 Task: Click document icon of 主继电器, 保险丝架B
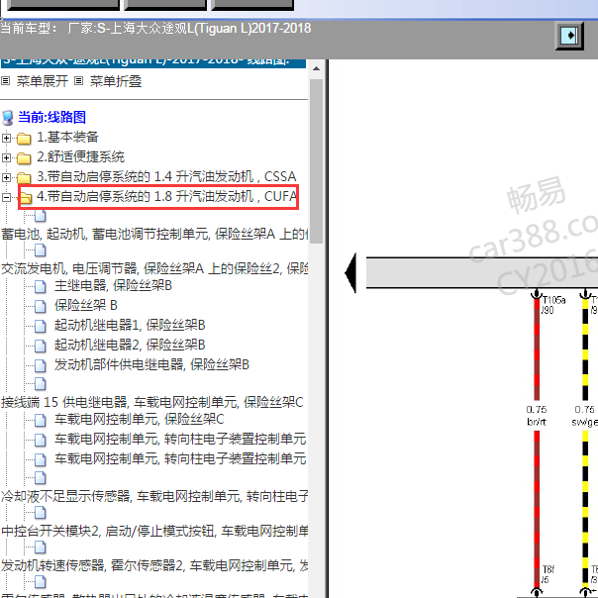click(x=40, y=286)
